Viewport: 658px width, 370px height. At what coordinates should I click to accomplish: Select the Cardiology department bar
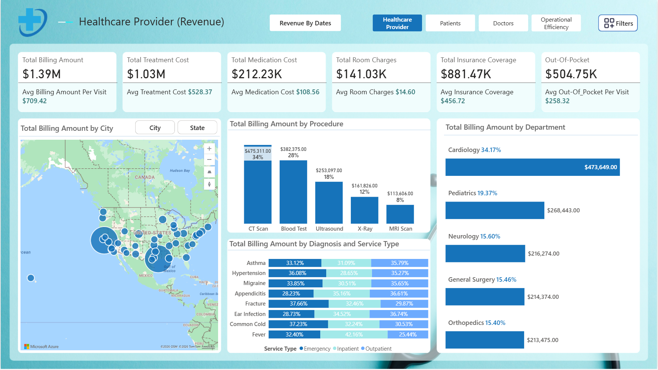tap(532, 167)
